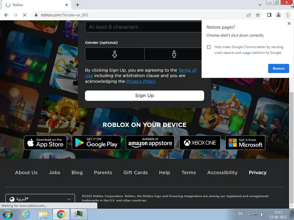Viewport: 294px width, 220px height.
Task: Open the taskbar clock and date
Action: (278, 215)
